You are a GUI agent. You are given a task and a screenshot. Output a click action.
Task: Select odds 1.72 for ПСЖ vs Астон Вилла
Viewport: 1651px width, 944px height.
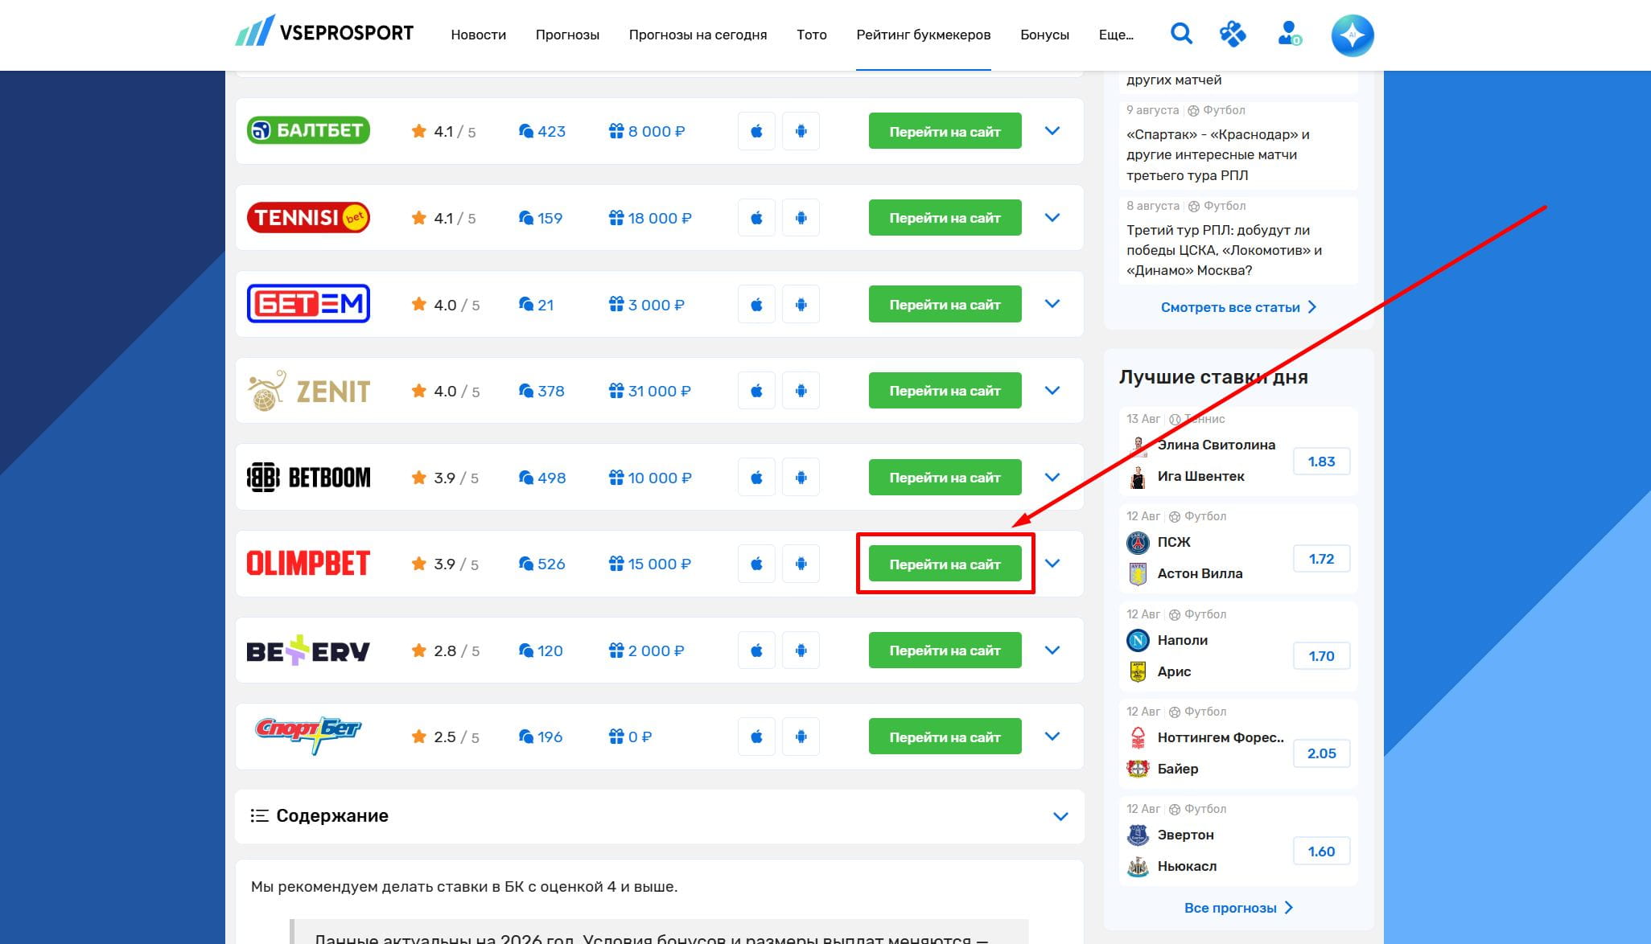point(1321,559)
